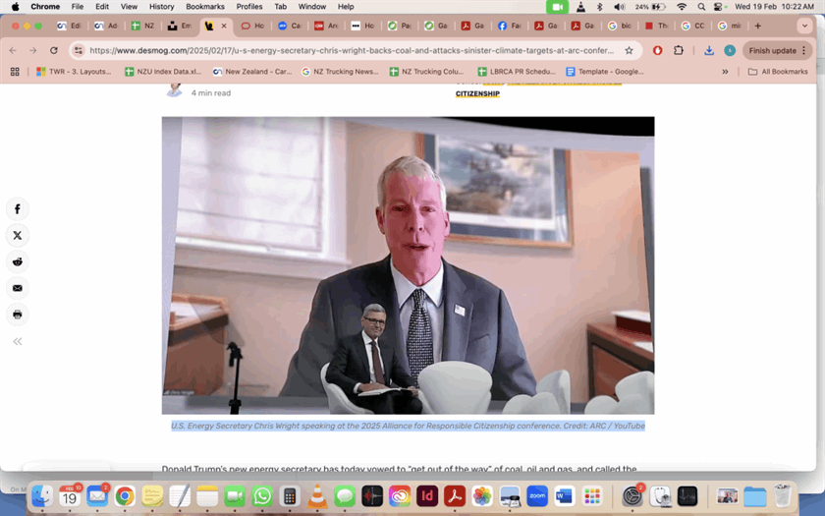Open the tab search dropdown arrow
825x516 pixels.
point(805,26)
